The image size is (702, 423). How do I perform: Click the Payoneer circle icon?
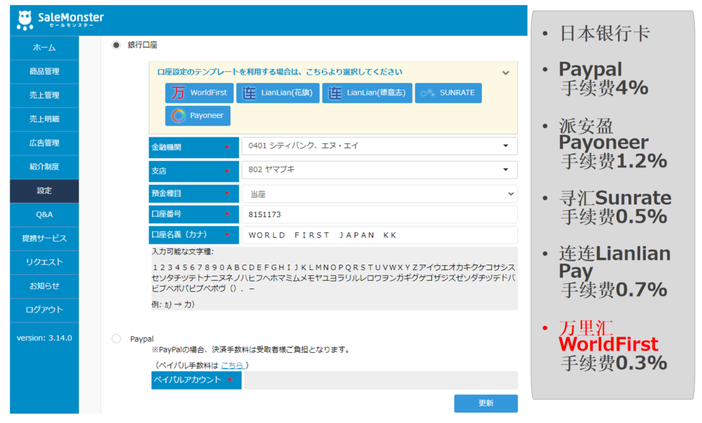pos(178,116)
